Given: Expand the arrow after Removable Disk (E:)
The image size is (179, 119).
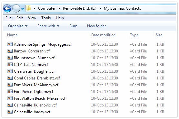Looking at the screenshot, I should point(100,8).
